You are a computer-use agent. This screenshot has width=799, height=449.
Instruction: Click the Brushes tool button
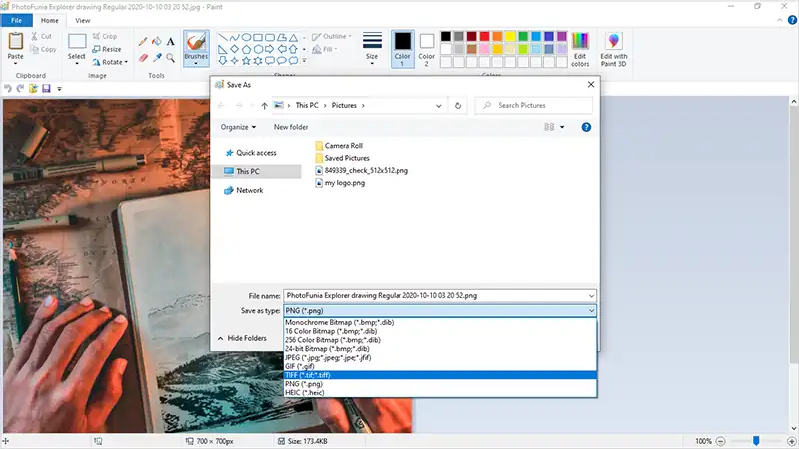pyautogui.click(x=196, y=48)
